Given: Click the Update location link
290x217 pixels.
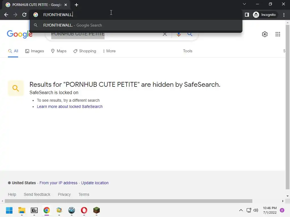Looking at the screenshot, I should tap(95, 183).
